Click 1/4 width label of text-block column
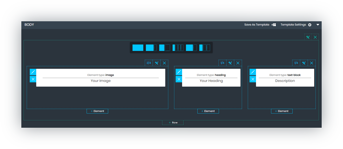Viewport: 343px width, 149px height. (296, 63)
